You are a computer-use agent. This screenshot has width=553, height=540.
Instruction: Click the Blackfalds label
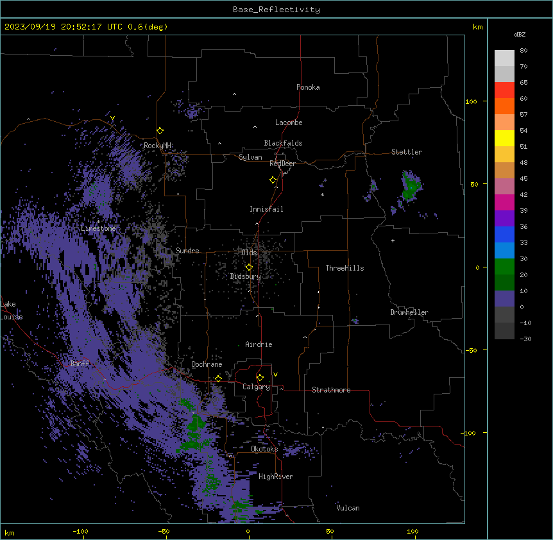point(283,143)
